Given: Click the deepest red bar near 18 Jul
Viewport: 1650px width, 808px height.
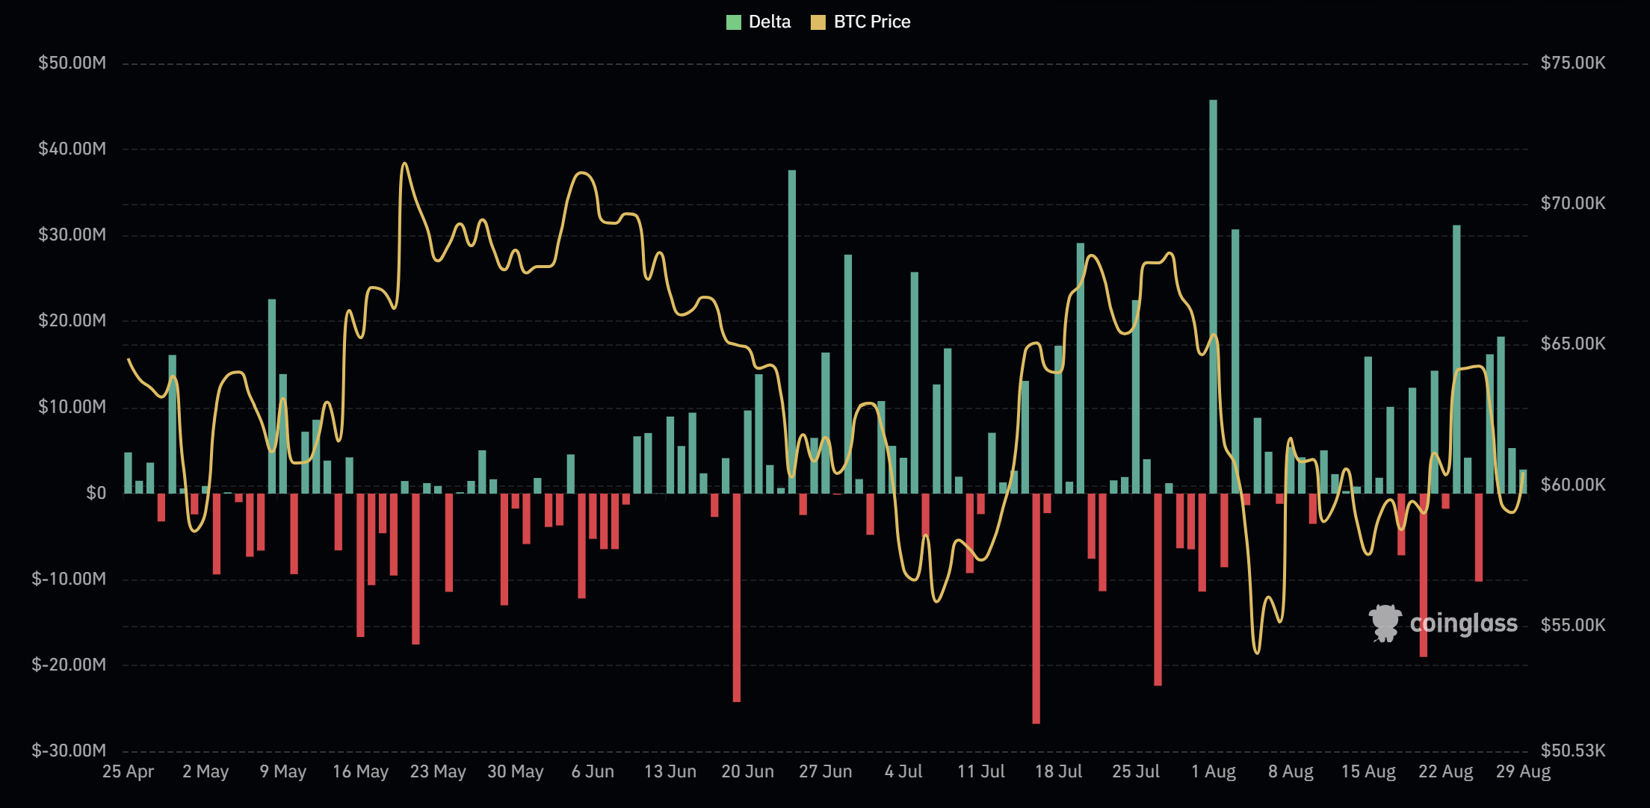Looking at the screenshot, I should coord(1036,608).
